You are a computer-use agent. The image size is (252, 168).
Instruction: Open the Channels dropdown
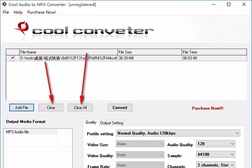click(x=215, y=165)
